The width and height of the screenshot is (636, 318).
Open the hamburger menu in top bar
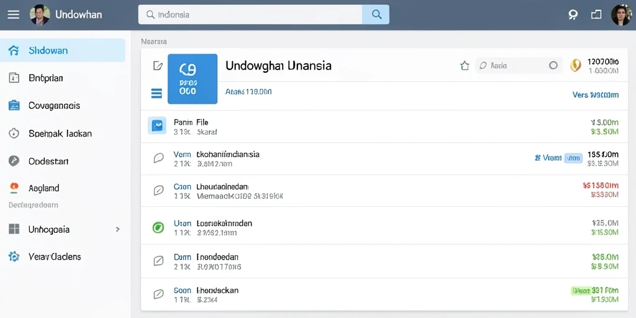tap(13, 15)
